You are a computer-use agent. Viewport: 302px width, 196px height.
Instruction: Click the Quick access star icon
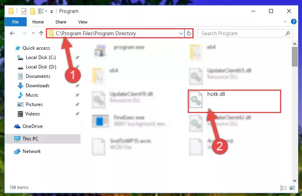click(18, 48)
